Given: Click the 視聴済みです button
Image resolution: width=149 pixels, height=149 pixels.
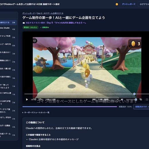Looking at the screenshot, I should 141,107.
